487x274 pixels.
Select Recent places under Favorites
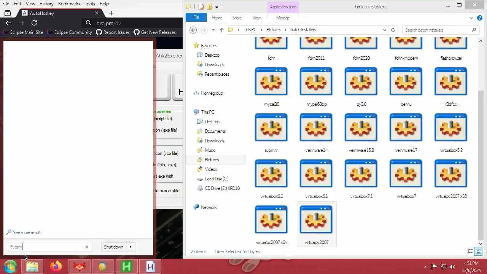pyautogui.click(x=217, y=74)
